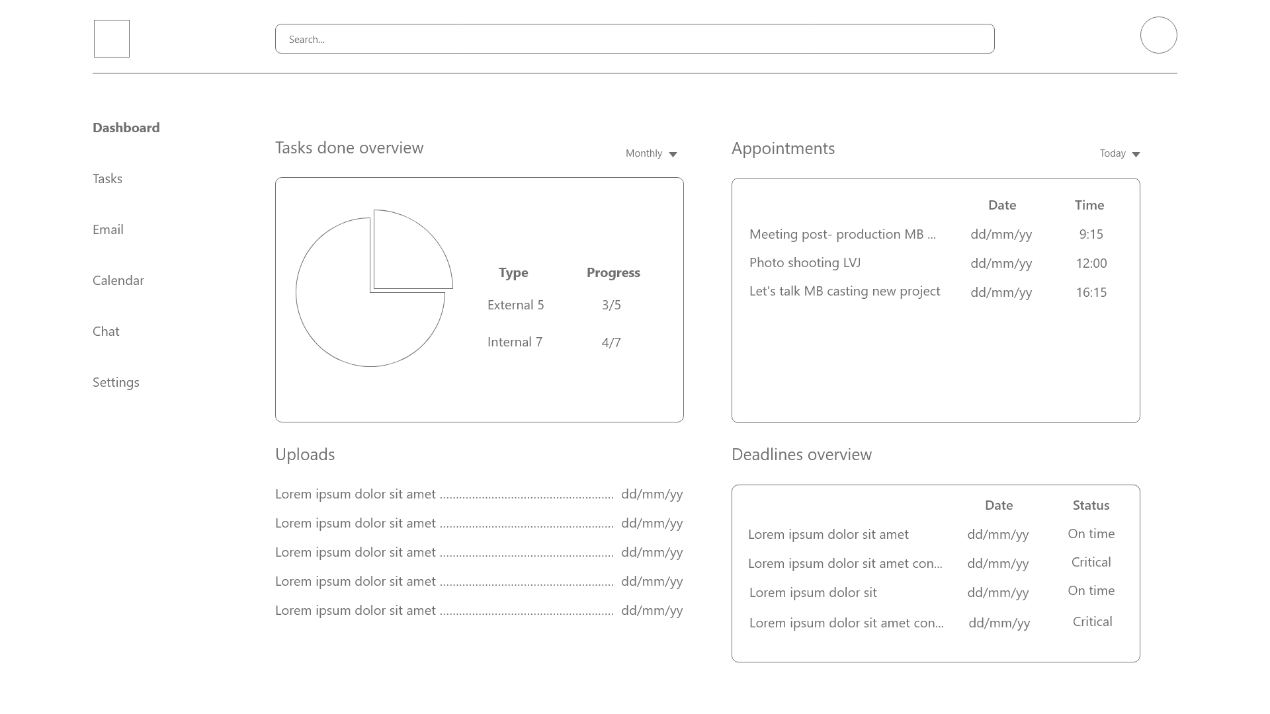Open the third Uploads list entry

(x=479, y=552)
